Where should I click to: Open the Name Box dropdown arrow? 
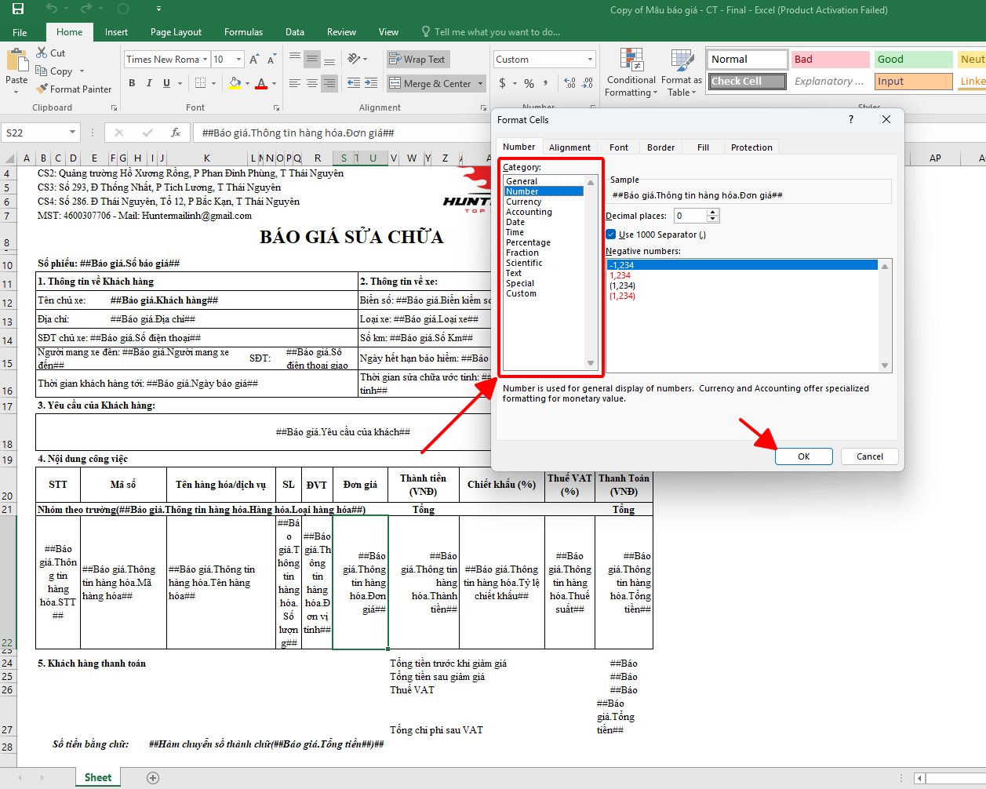point(72,133)
